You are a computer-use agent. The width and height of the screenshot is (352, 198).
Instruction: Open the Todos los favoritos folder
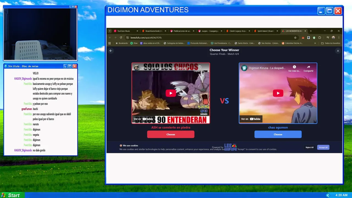tap(331, 43)
